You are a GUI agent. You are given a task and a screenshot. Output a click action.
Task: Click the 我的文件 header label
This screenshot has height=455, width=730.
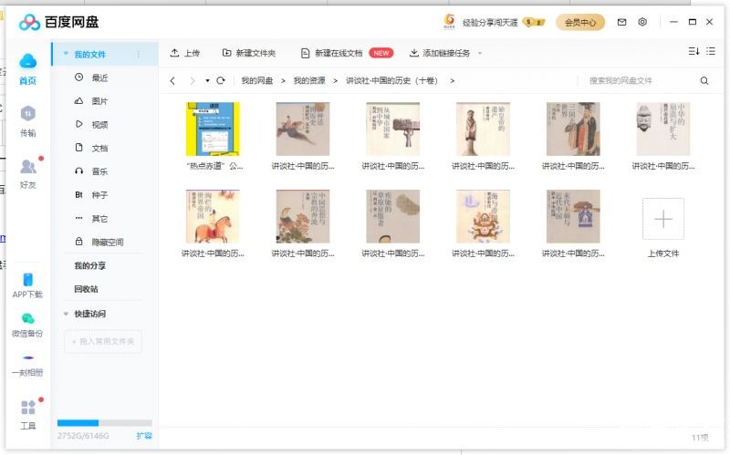tap(89, 55)
